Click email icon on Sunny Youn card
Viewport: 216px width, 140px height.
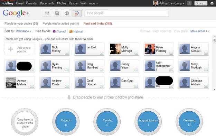pyautogui.click(x=136, y=70)
